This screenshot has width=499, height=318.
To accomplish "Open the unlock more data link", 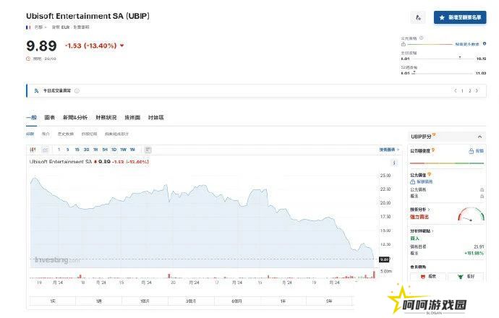I will (467, 44).
